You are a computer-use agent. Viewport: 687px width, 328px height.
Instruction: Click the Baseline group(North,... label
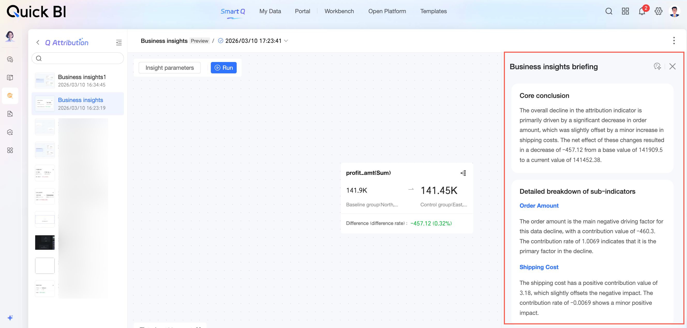[372, 205]
